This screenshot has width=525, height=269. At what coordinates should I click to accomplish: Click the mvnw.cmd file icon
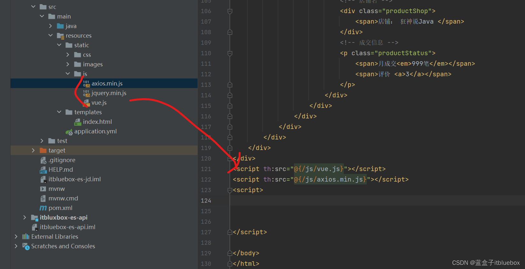[x=43, y=198]
